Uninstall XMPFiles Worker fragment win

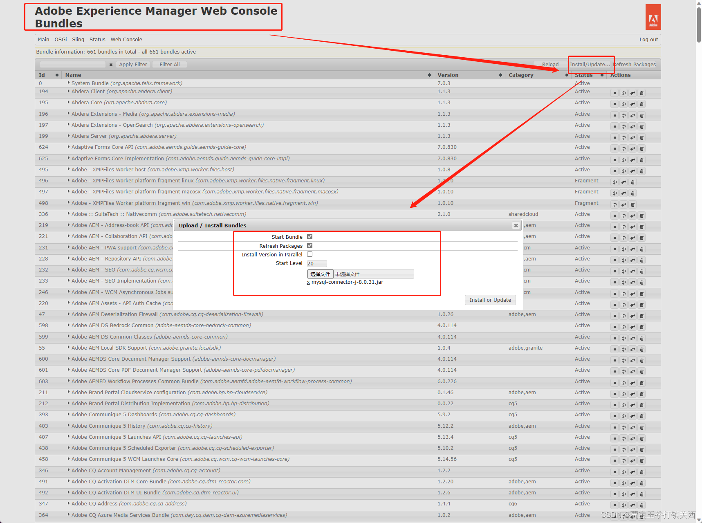(632, 205)
